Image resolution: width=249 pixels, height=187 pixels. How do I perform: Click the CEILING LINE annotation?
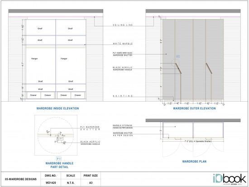(x=123, y=25)
